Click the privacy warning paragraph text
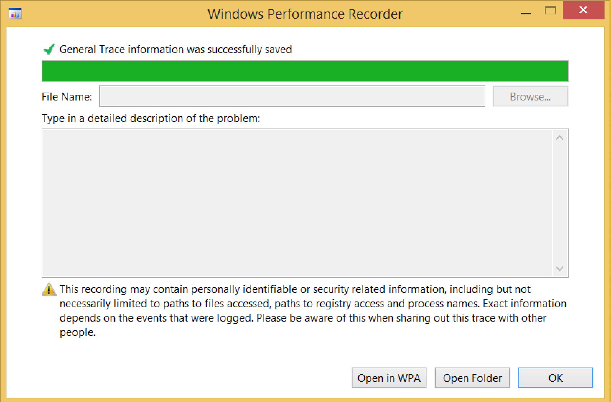Viewport: 611px width, 402px height. 312,311
